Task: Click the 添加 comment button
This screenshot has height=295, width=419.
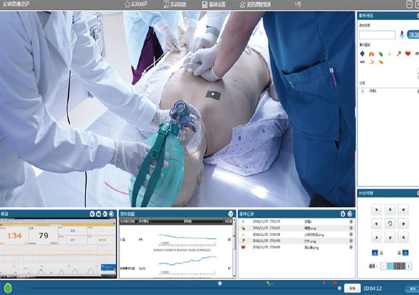Action: pyautogui.click(x=414, y=35)
